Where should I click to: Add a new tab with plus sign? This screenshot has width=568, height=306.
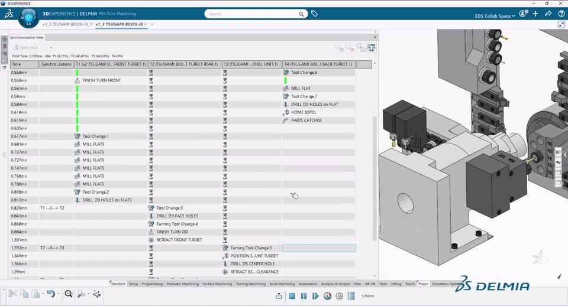152,24
